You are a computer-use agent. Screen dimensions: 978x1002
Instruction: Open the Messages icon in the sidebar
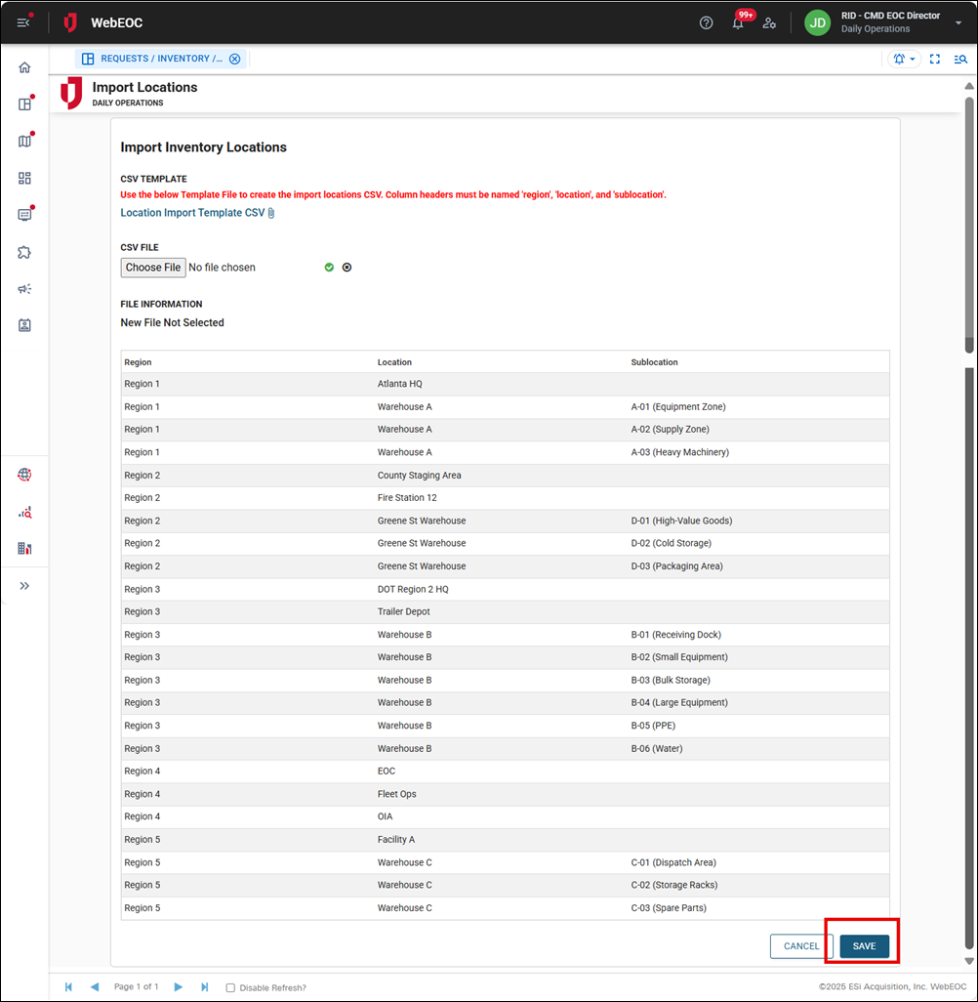point(25,214)
